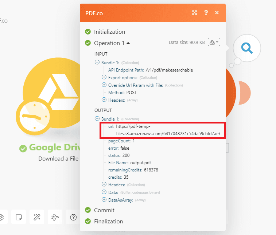Open the notes sticky icon in toolbar

click(x=18, y=217)
